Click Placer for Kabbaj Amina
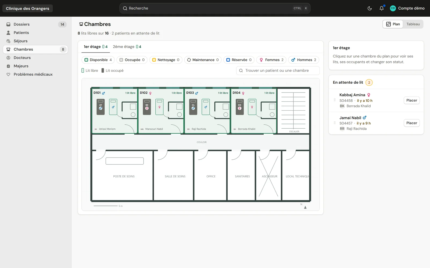This screenshot has height=268, width=430. [x=411, y=100]
